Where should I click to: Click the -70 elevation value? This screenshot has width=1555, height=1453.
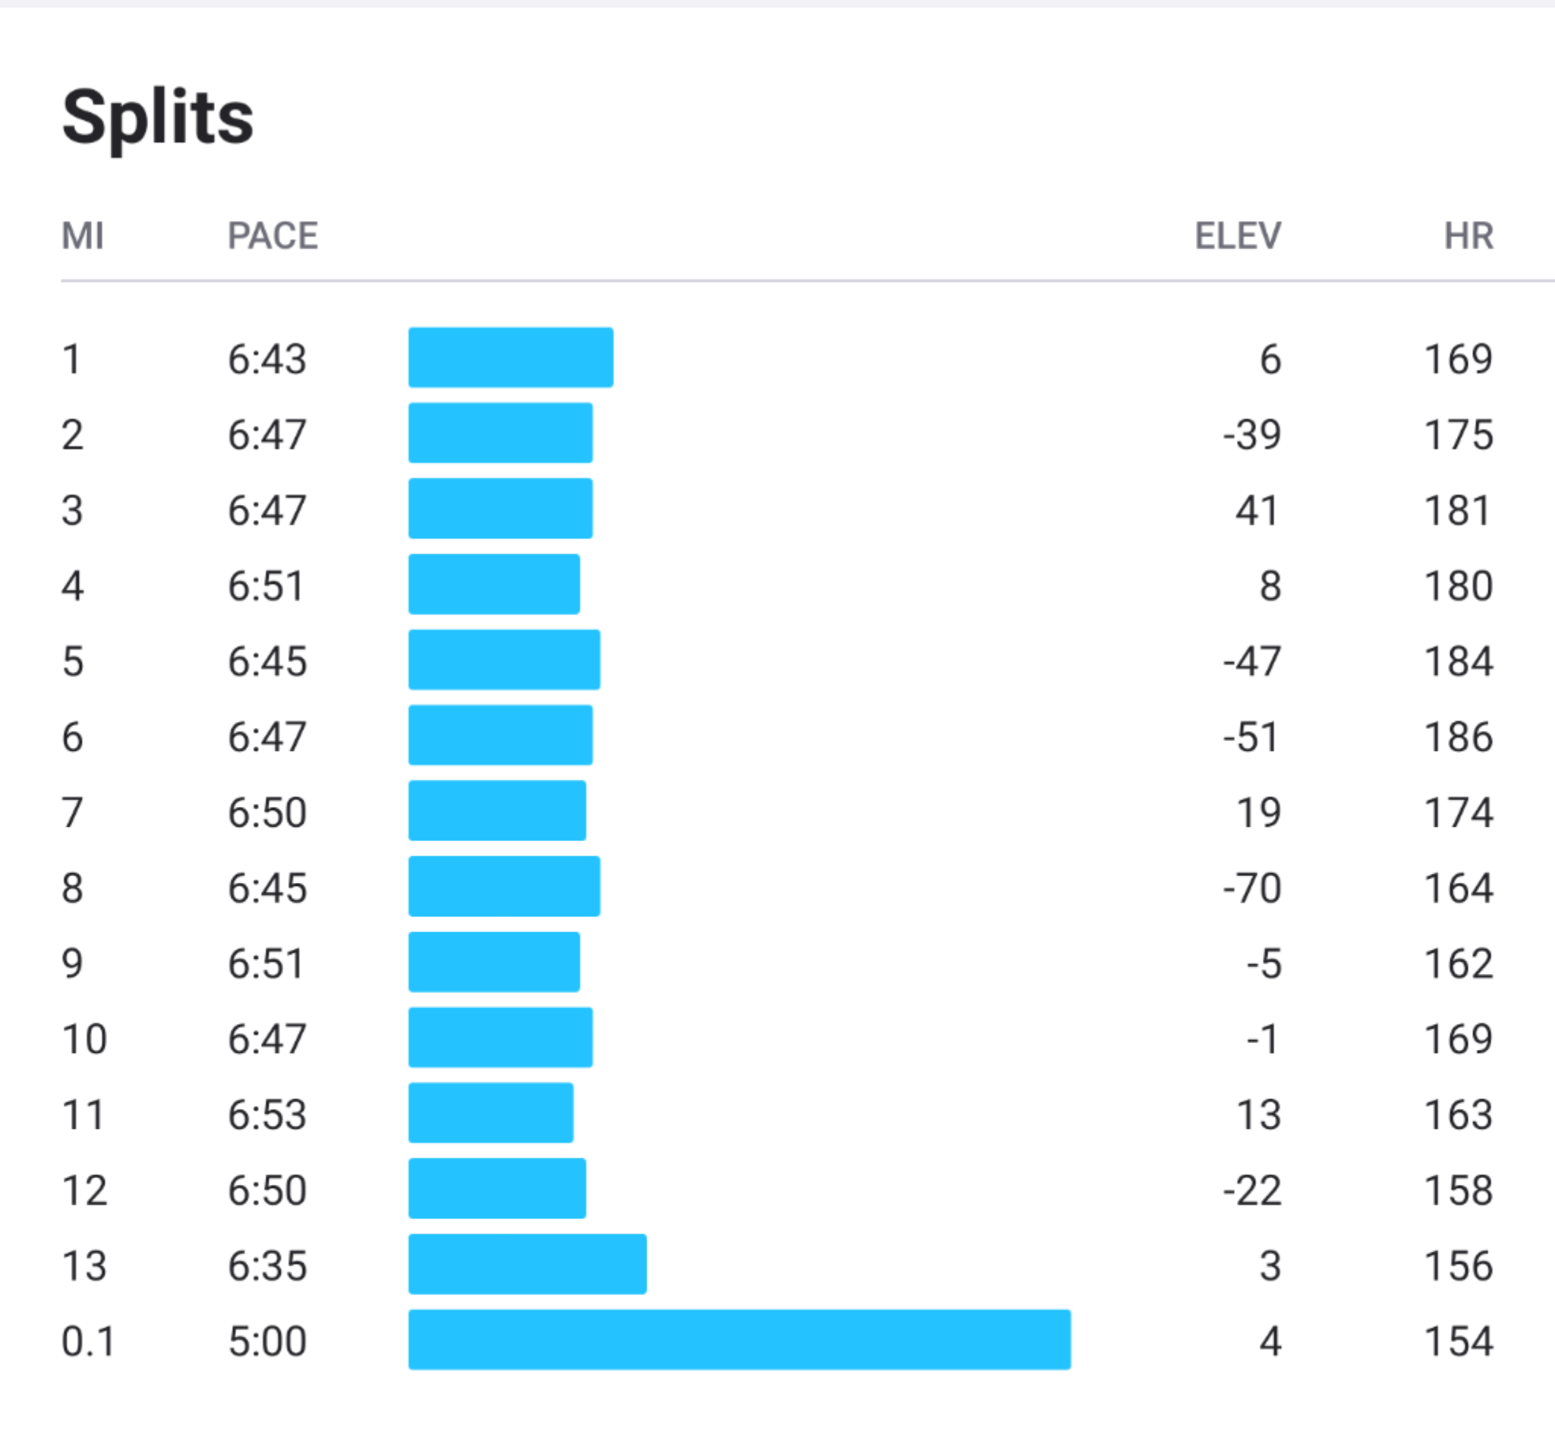click(x=1251, y=887)
